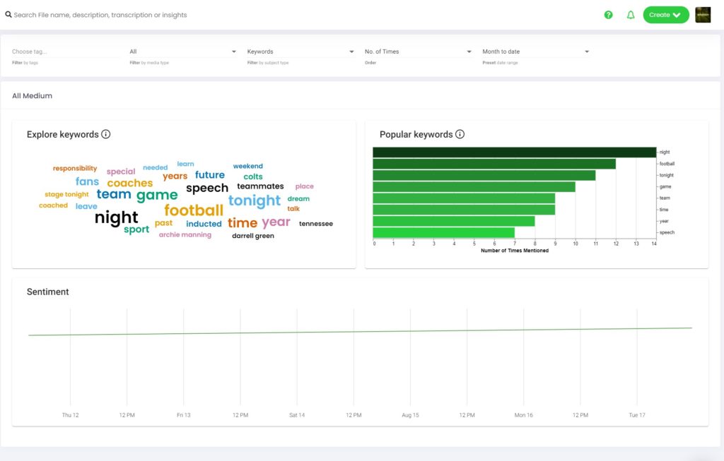View the Popular keywords info tooltip icon

(x=460, y=134)
